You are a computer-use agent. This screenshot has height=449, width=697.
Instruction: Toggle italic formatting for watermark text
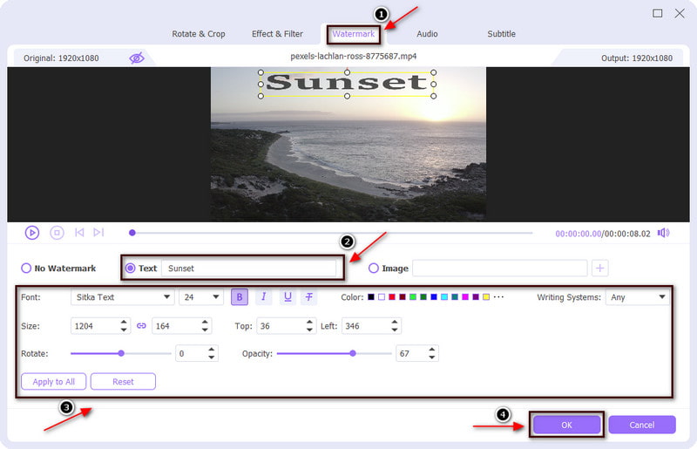click(x=264, y=296)
